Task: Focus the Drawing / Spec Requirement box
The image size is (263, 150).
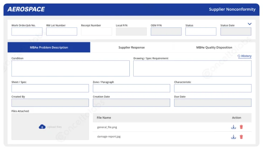Action: pyautogui.click(x=192, y=68)
